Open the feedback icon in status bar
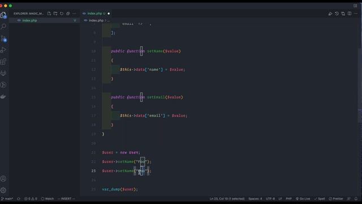 (x=349, y=199)
